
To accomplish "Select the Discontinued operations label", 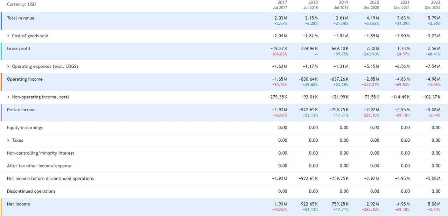I will coord(31,191).
